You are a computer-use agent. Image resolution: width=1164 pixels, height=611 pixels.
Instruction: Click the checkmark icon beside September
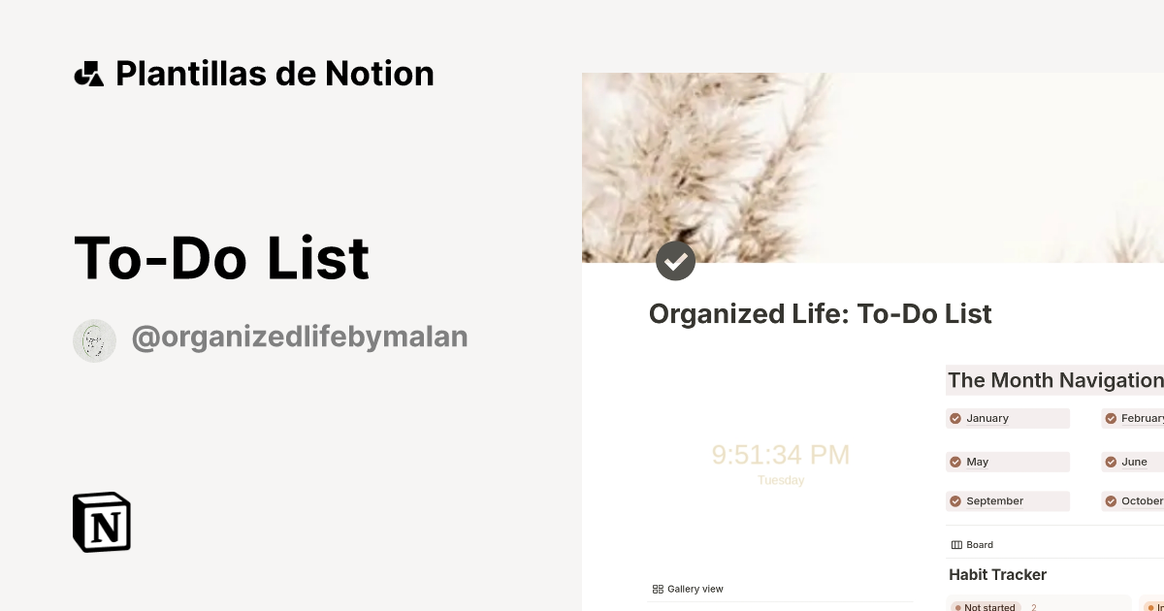(x=955, y=500)
